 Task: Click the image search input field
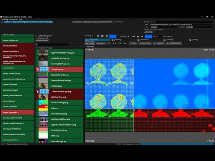53,45
